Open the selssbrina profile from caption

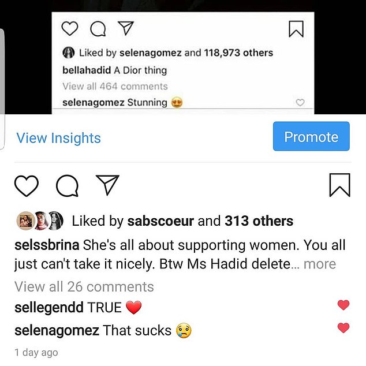47,245
